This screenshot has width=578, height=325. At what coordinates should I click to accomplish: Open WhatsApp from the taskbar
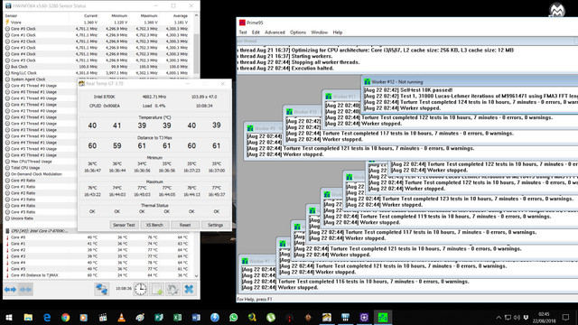(x=233, y=317)
